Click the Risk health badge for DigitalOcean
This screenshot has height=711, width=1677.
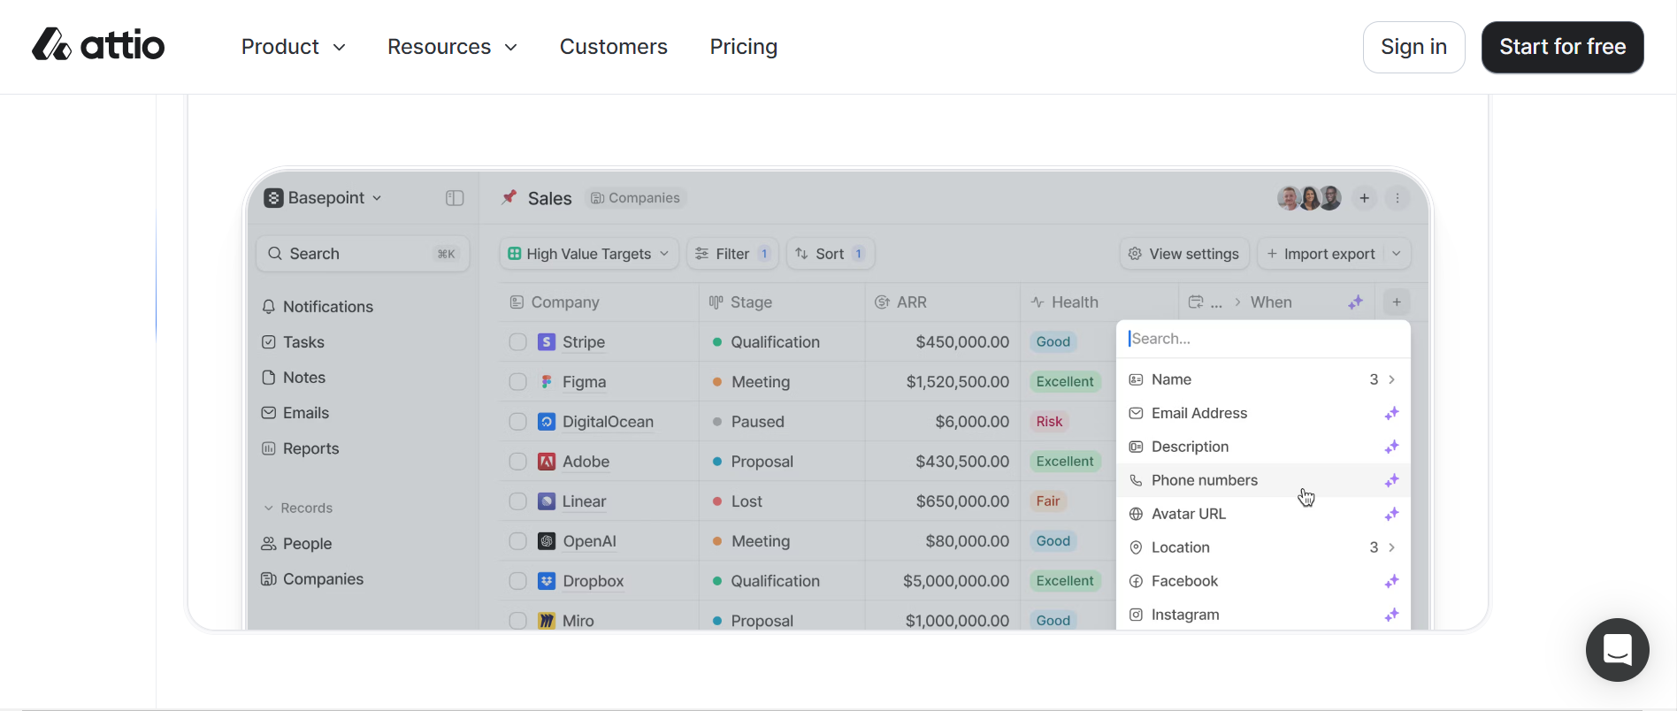pos(1049,421)
